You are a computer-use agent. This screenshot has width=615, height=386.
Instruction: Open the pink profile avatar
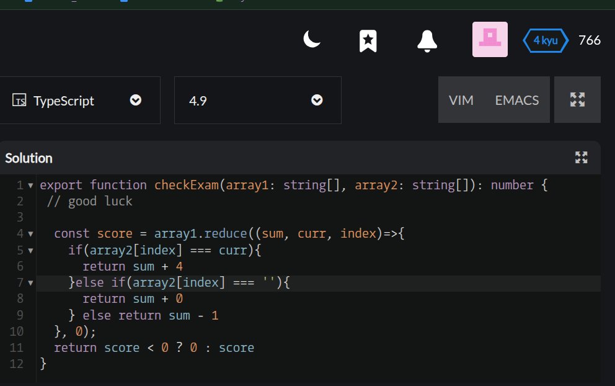point(490,39)
